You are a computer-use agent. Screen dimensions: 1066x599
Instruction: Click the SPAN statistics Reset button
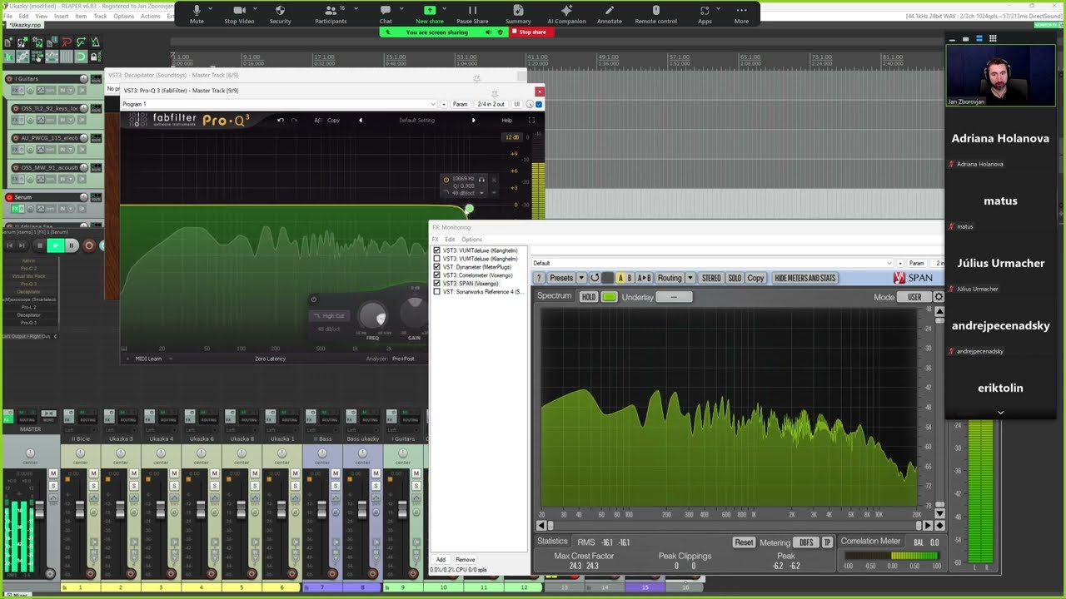click(744, 542)
